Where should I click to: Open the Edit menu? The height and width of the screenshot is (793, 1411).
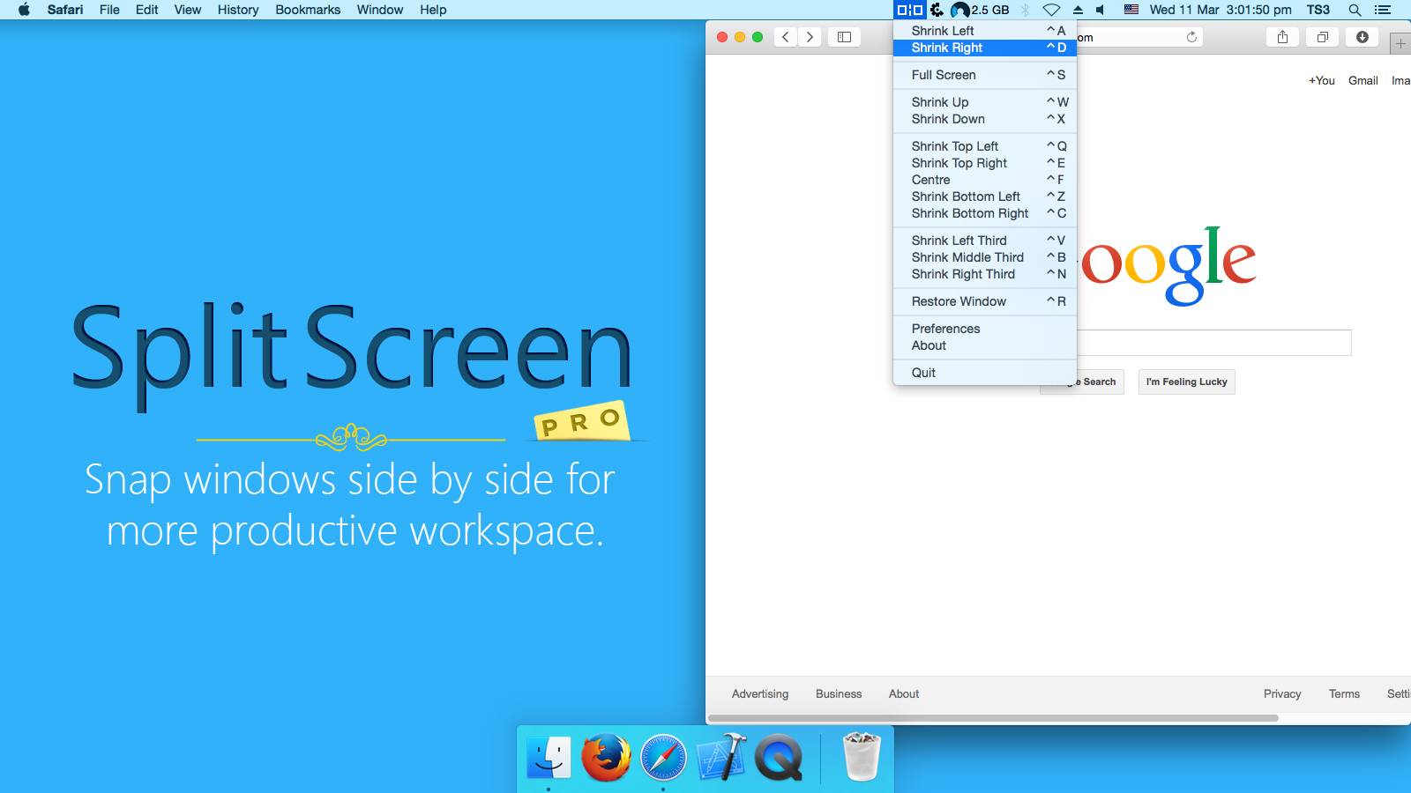pos(147,10)
